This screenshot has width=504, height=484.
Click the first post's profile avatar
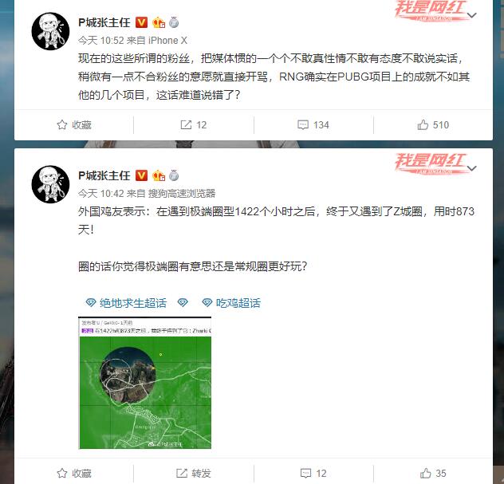coord(50,31)
